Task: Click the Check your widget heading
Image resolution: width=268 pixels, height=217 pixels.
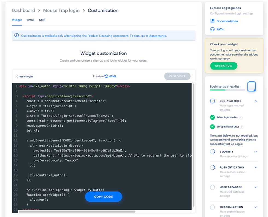Action: coord(224,44)
